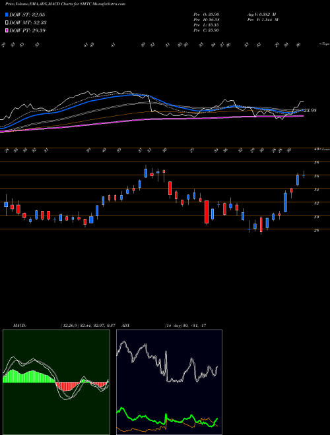Click the 36 price axis label
330x435 pixels.
pos(316,176)
